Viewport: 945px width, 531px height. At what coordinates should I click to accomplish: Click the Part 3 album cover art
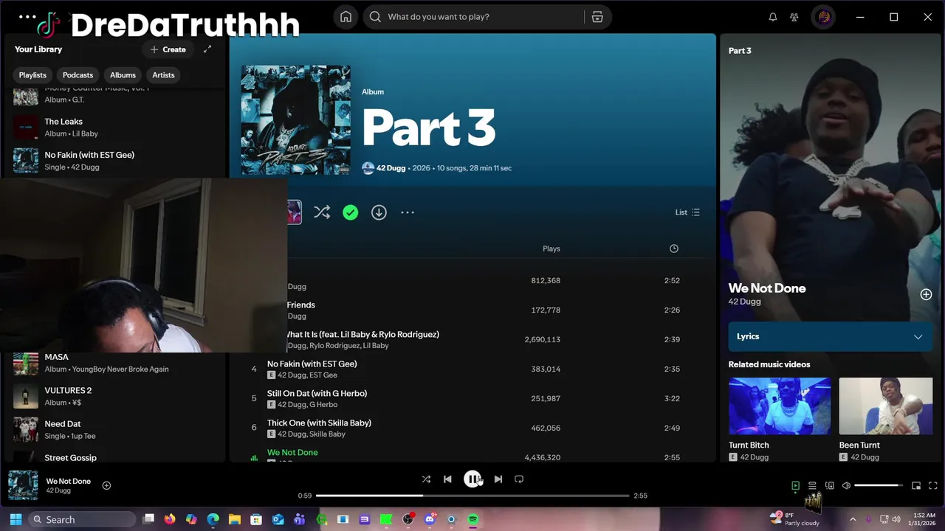click(x=296, y=120)
